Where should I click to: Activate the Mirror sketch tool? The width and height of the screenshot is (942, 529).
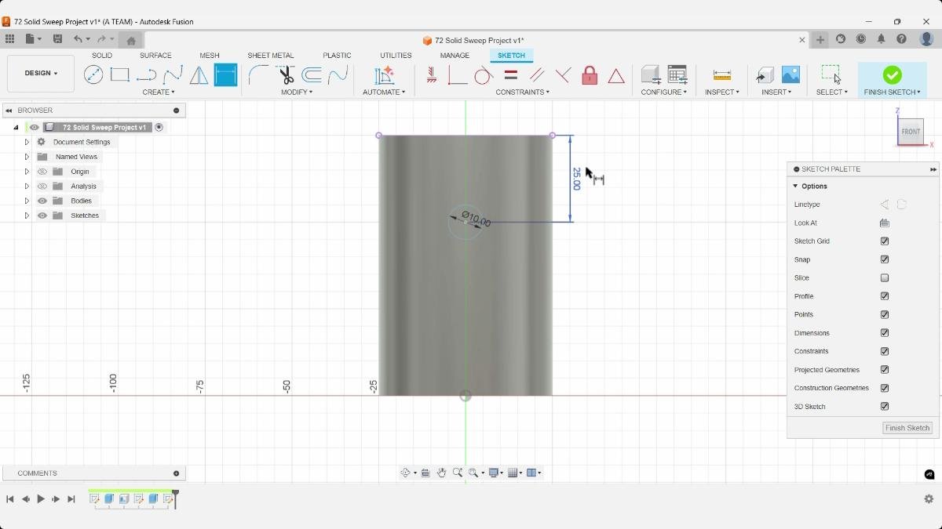coord(199,75)
